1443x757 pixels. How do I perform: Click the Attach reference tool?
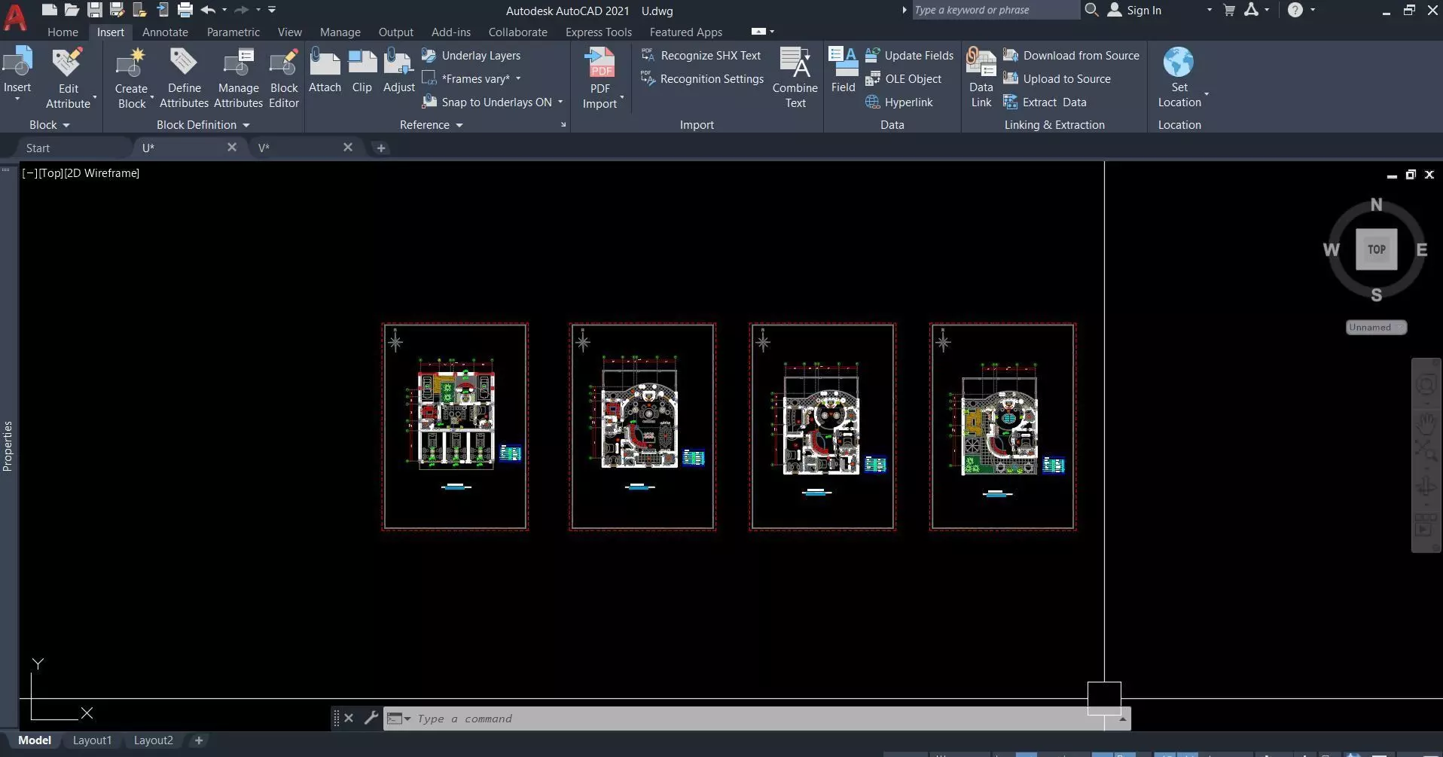point(325,70)
